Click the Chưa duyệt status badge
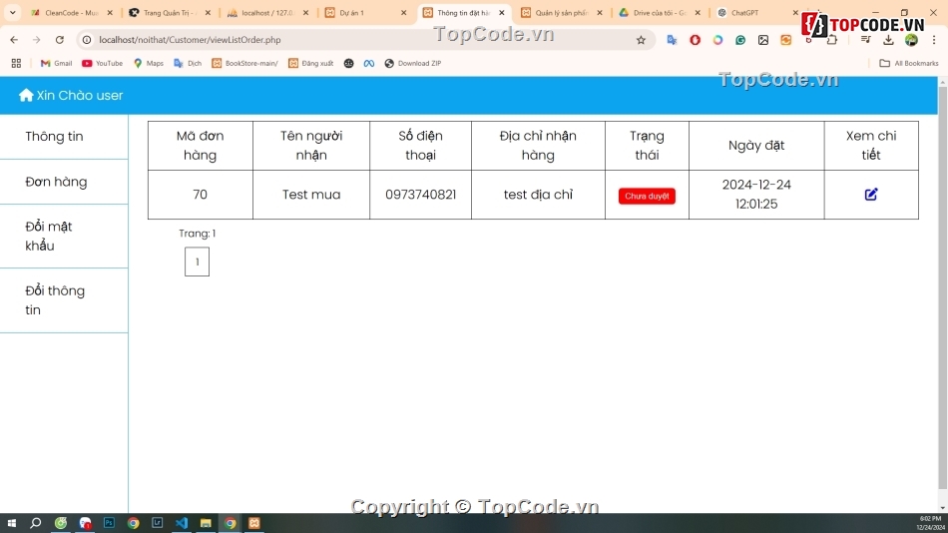Viewport: 948px width, 533px height. click(x=647, y=196)
